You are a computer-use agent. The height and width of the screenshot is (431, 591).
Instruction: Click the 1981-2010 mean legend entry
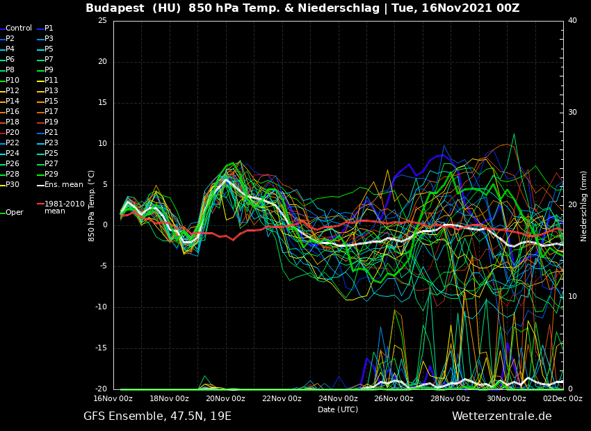pyautogui.click(x=64, y=207)
